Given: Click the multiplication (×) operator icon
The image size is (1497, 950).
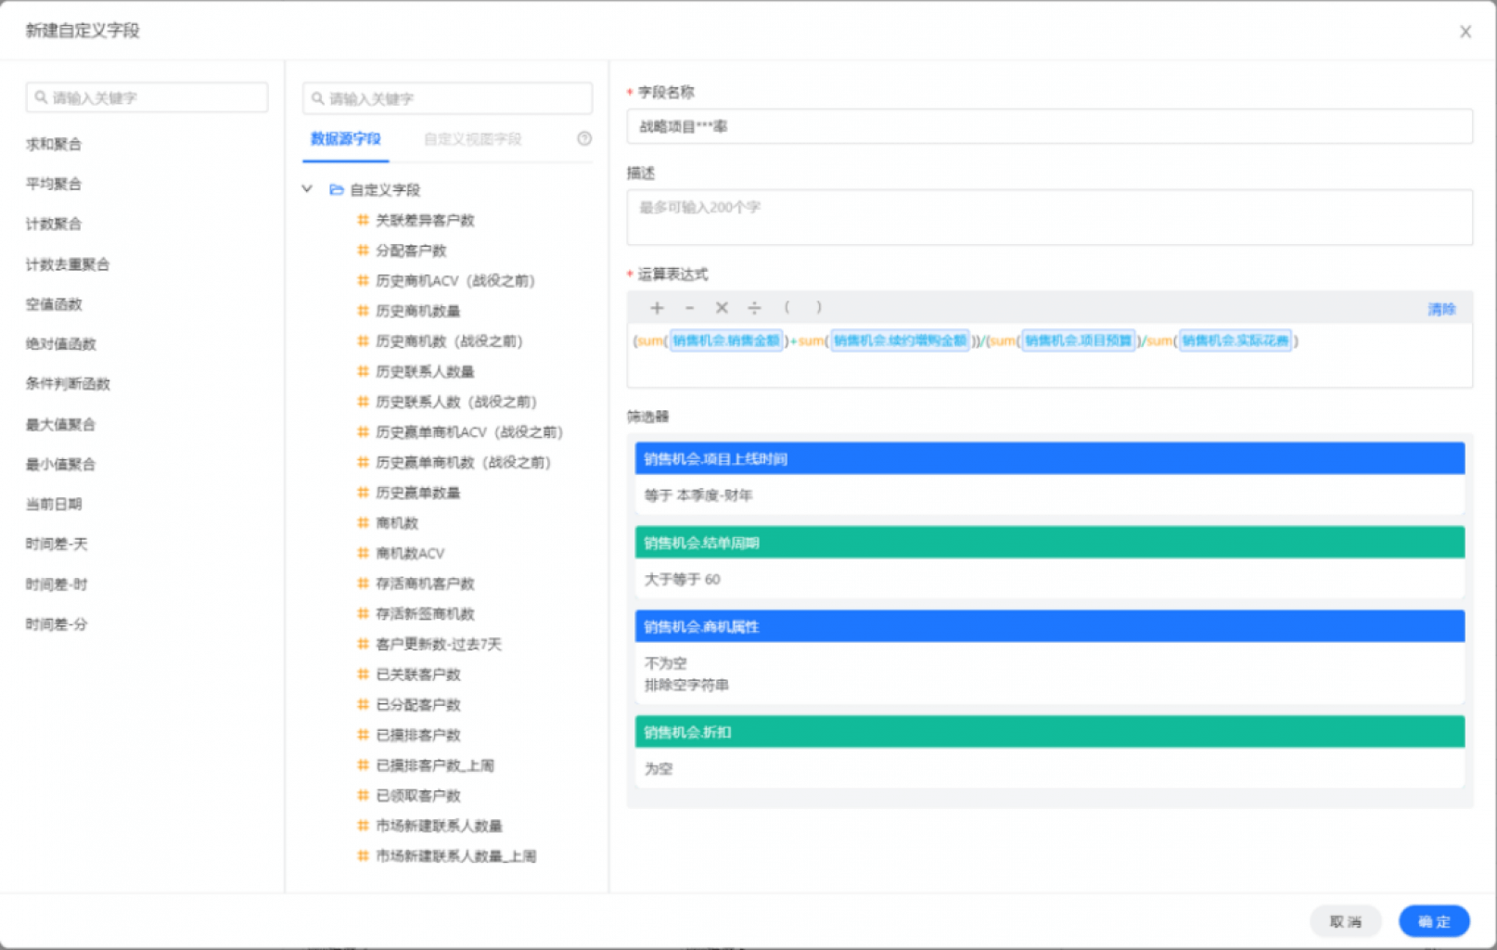Looking at the screenshot, I should [722, 307].
